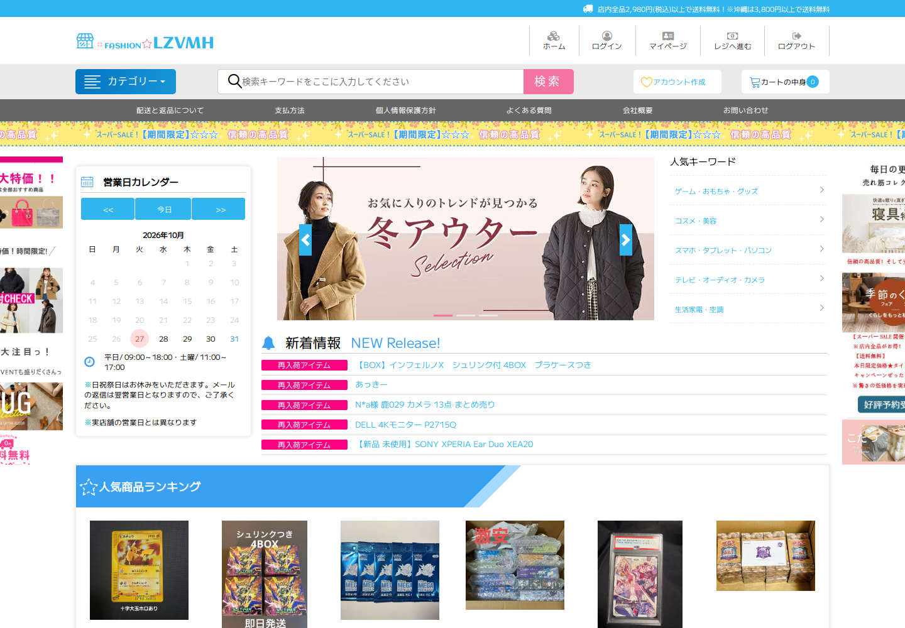Click the heart アカウント作成 button
Viewport: 905px width, 628px height.
pyautogui.click(x=677, y=82)
